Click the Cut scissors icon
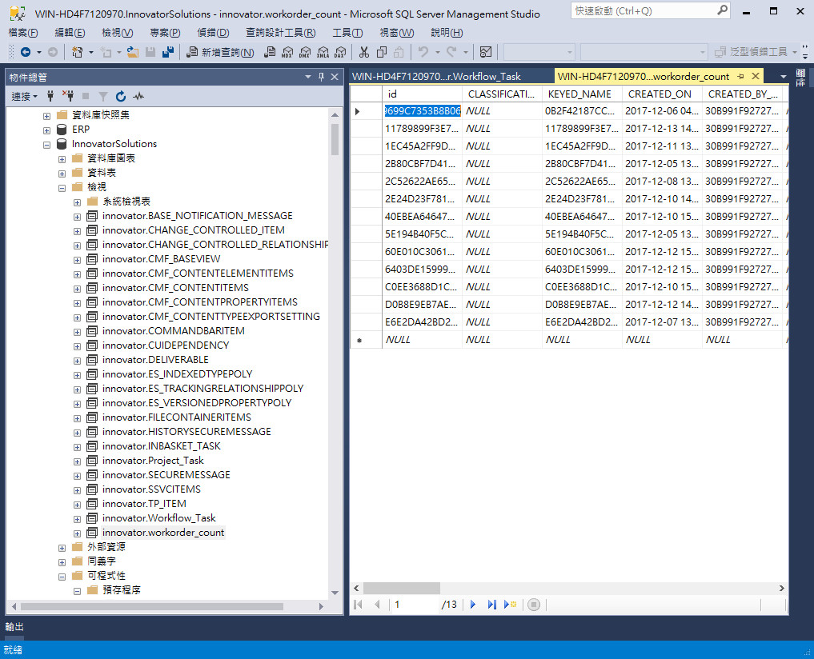The width and height of the screenshot is (814, 659). (x=364, y=52)
